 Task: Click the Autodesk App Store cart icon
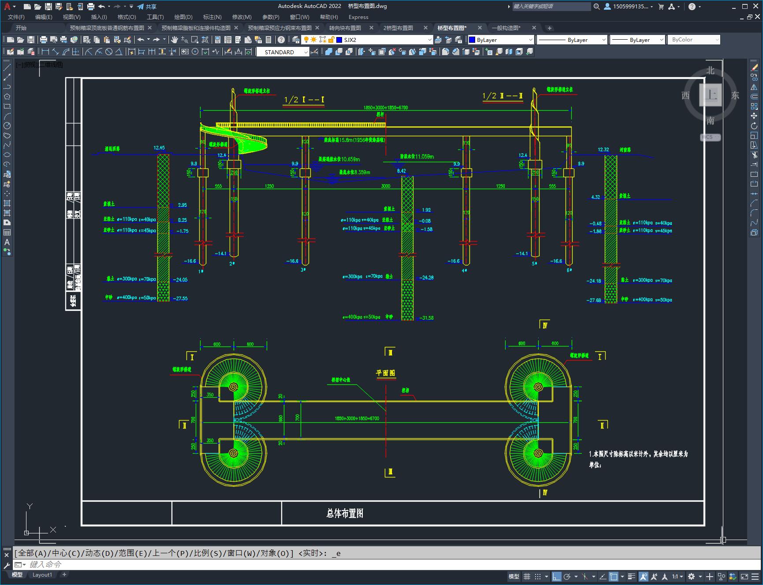point(661,7)
